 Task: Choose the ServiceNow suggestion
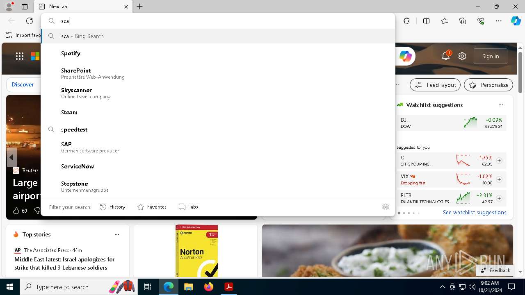pos(218,166)
